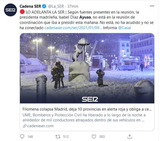Click the 512 retweets count
The image size is (162, 141).
[x=66, y=137]
